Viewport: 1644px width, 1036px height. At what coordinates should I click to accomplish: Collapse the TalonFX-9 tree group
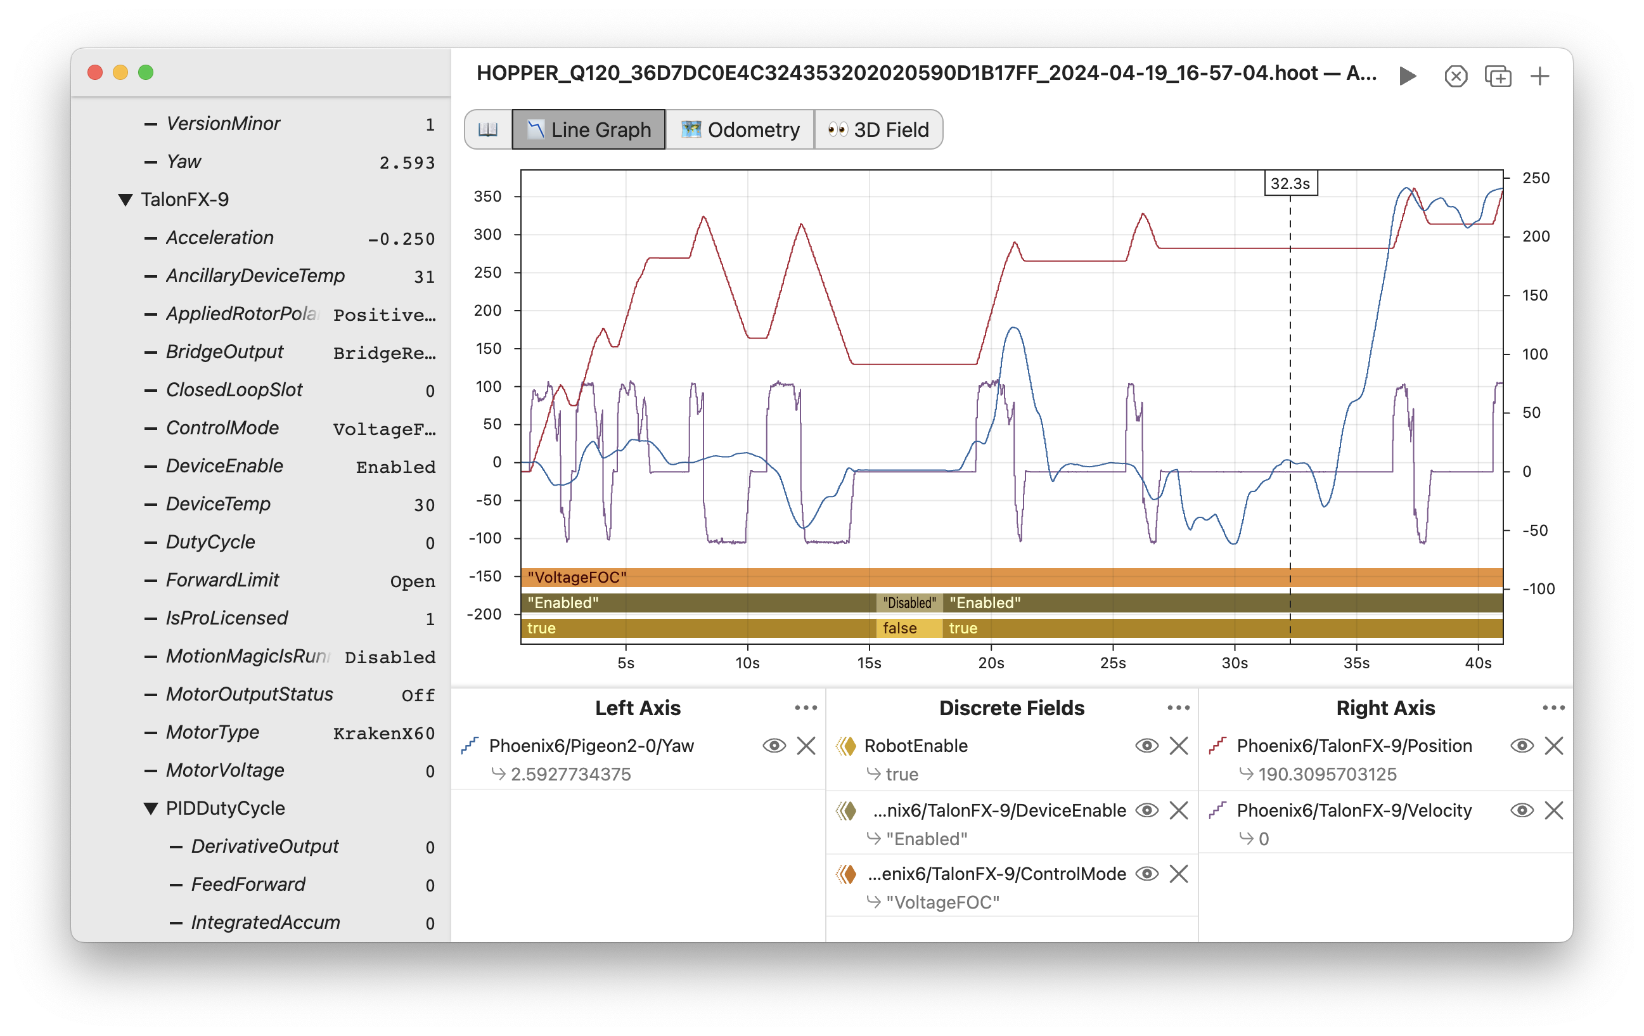[x=125, y=200]
